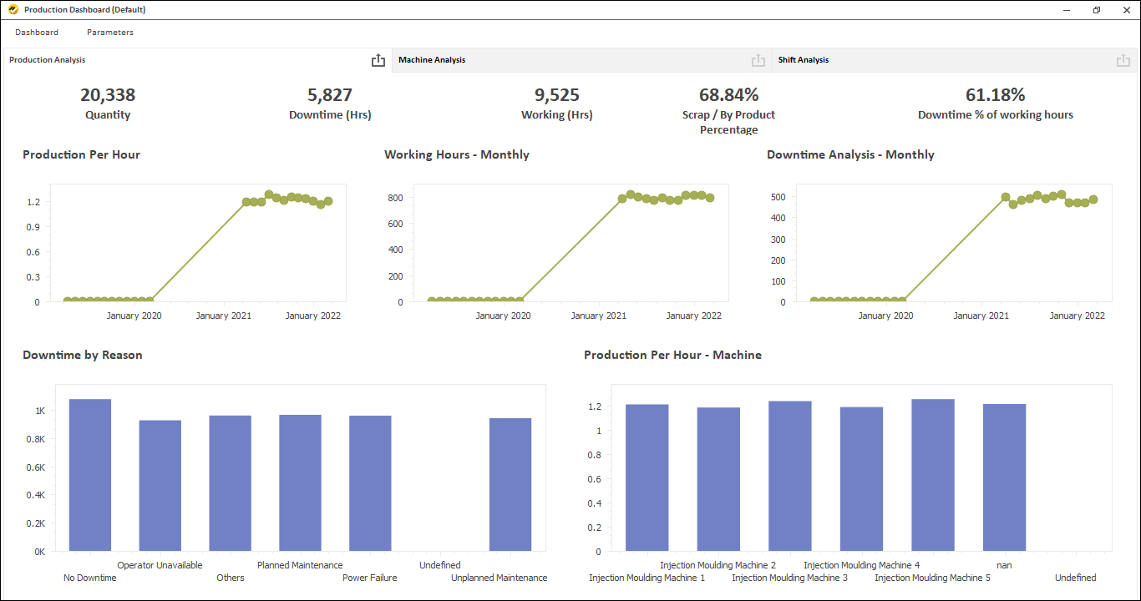Click the export icon on Shift Analysis tab
Image resolution: width=1141 pixels, height=601 pixels.
(x=1123, y=60)
